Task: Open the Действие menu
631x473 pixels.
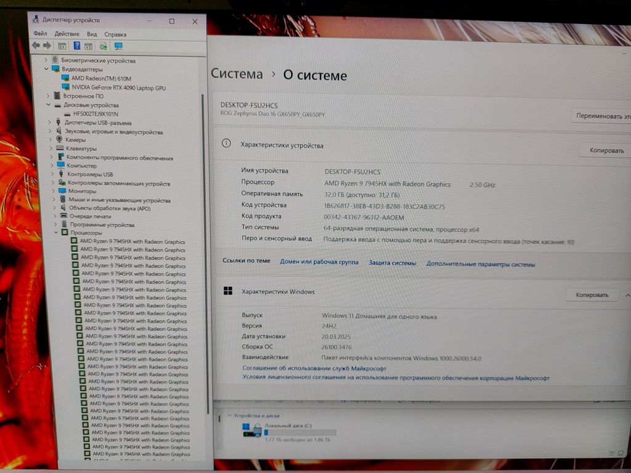Action: tap(67, 34)
